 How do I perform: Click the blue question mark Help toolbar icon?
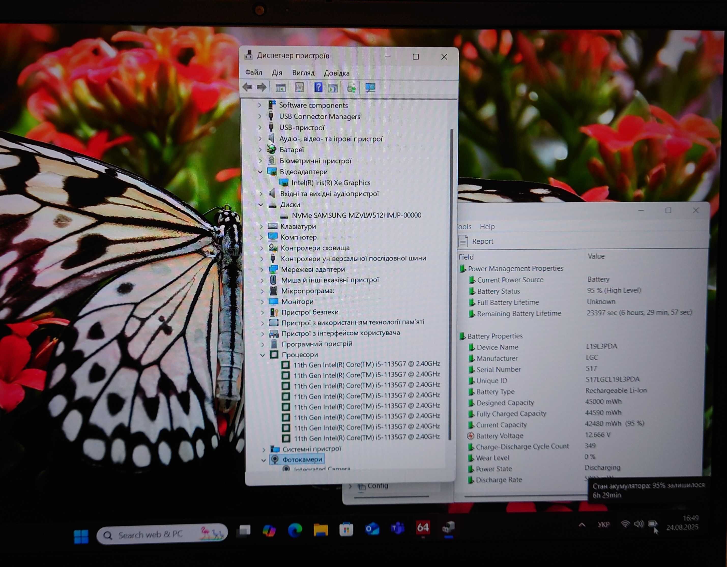click(318, 87)
